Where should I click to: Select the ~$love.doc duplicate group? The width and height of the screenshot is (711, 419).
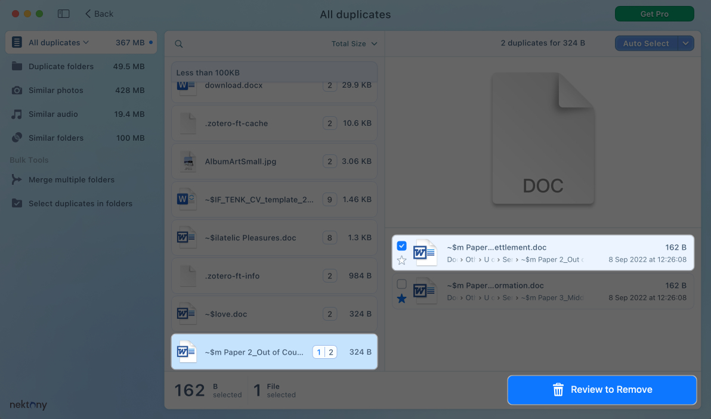tap(274, 314)
